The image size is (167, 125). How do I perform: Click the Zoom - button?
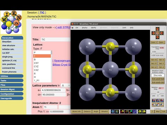[161, 42]
